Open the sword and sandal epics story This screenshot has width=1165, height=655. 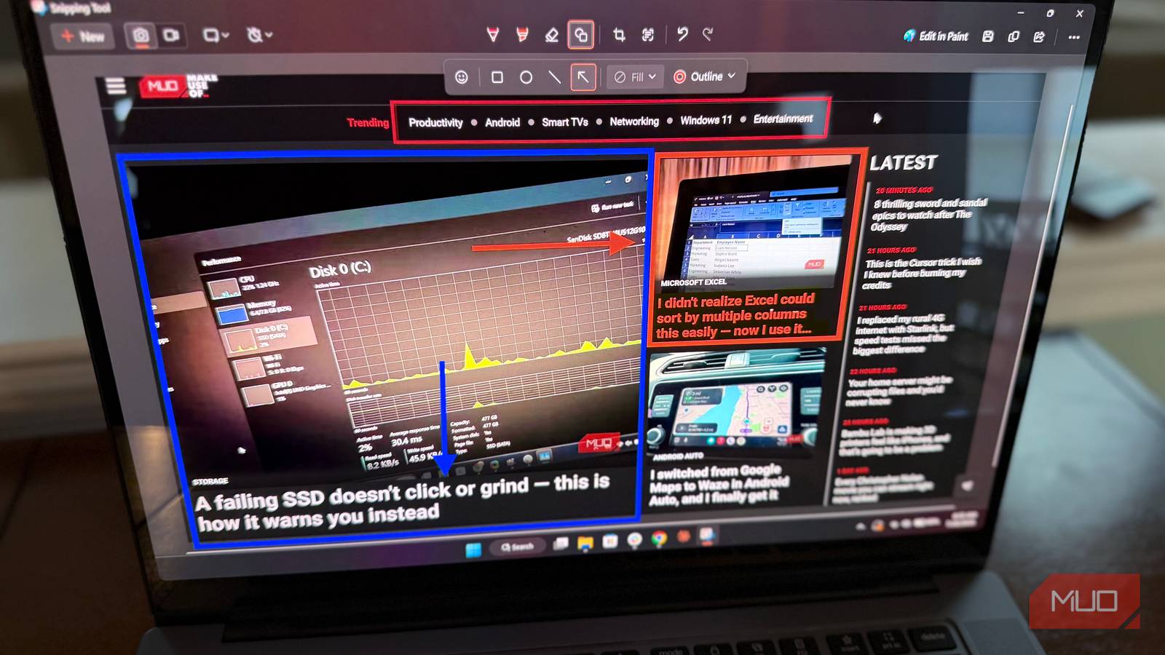pyautogui.click(x=929, y=215)
